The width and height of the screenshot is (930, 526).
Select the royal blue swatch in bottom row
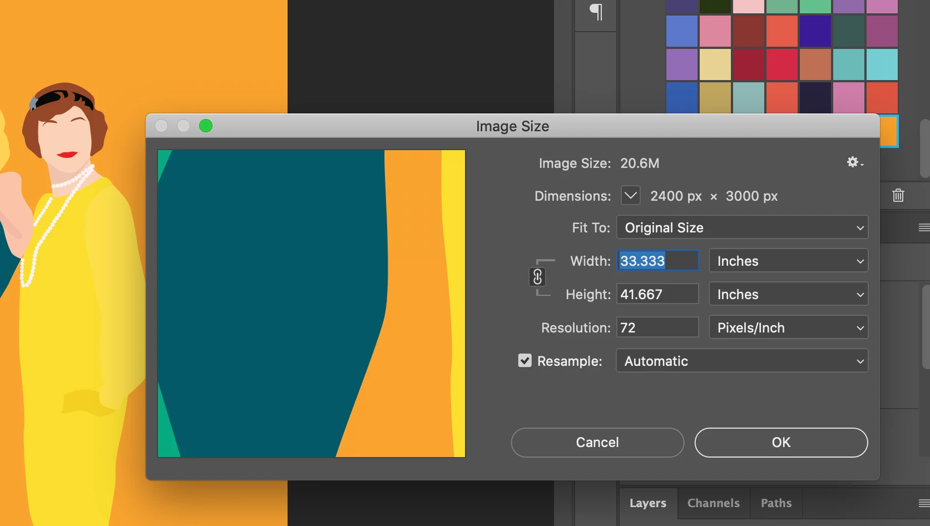point(682,98)
